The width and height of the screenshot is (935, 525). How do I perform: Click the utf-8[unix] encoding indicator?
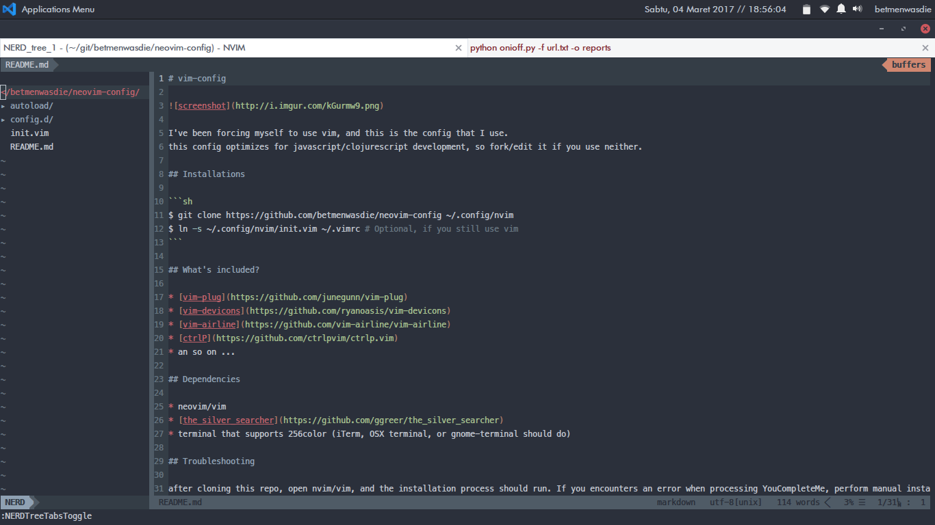tap(736, 502)
